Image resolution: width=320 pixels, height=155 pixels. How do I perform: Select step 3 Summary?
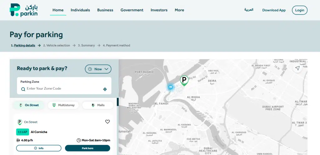click(86, 46)
